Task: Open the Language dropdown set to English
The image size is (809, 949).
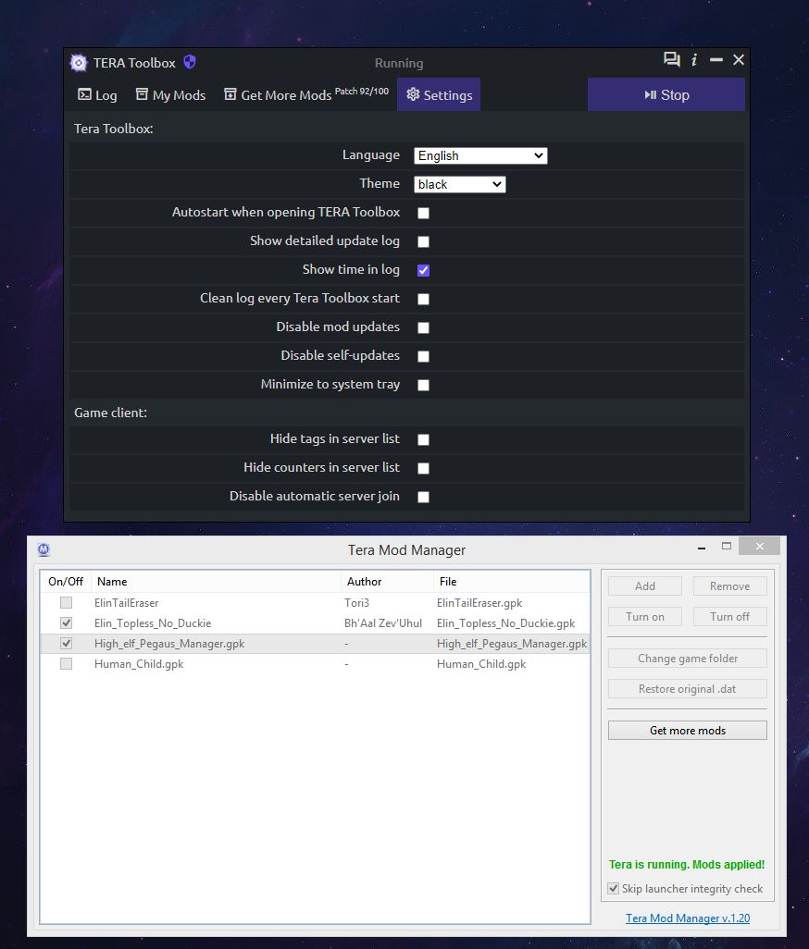Action: coord(480,155)
